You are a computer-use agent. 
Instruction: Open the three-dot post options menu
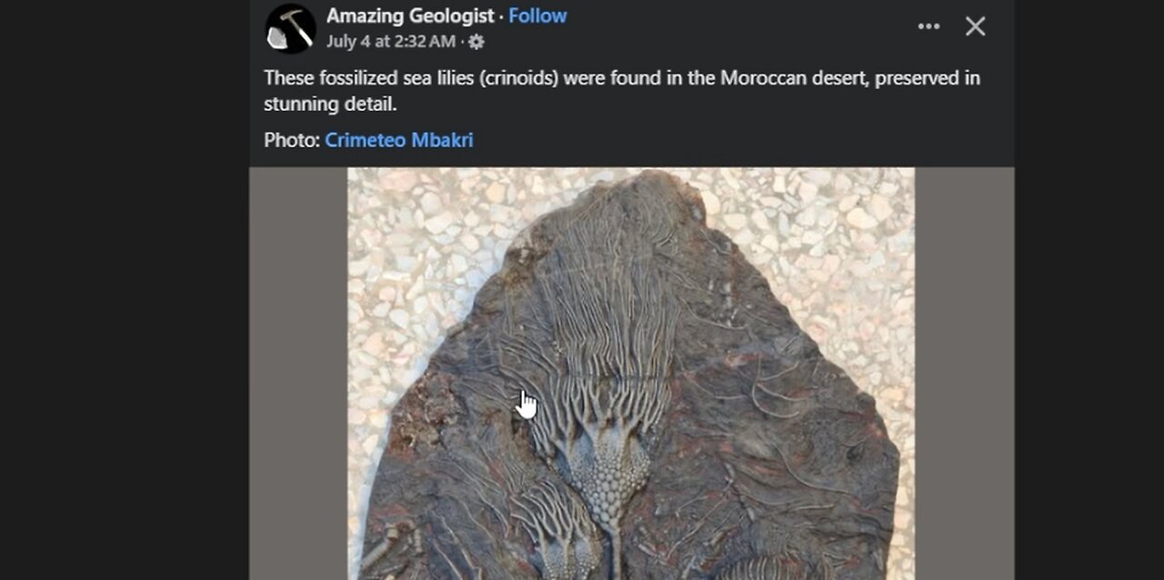point(928,26)
